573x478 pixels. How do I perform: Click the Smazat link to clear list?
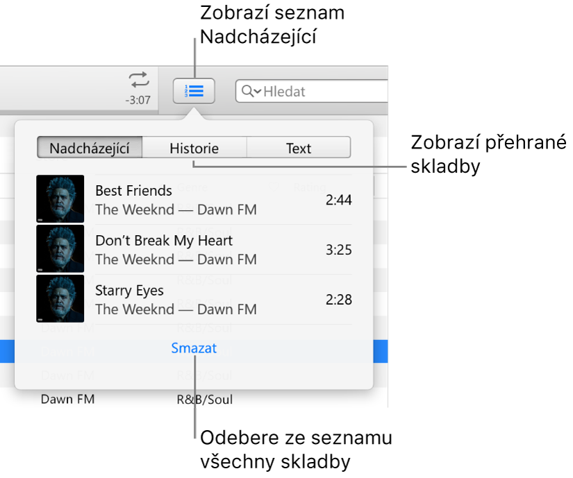click(194, 348)
